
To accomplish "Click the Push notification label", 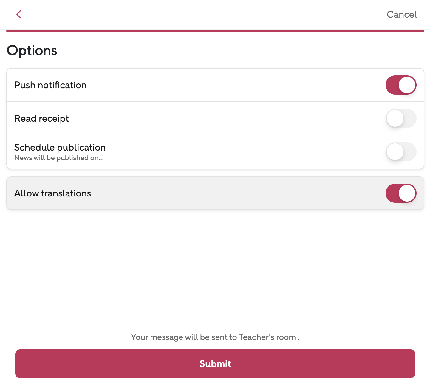I will pos(50,85).
